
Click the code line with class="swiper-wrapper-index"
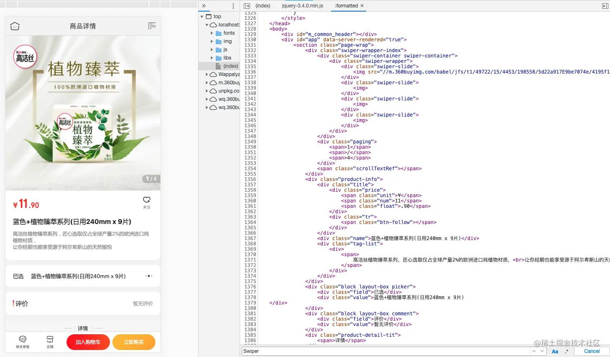pyautogui.click(x=356, y=50)
